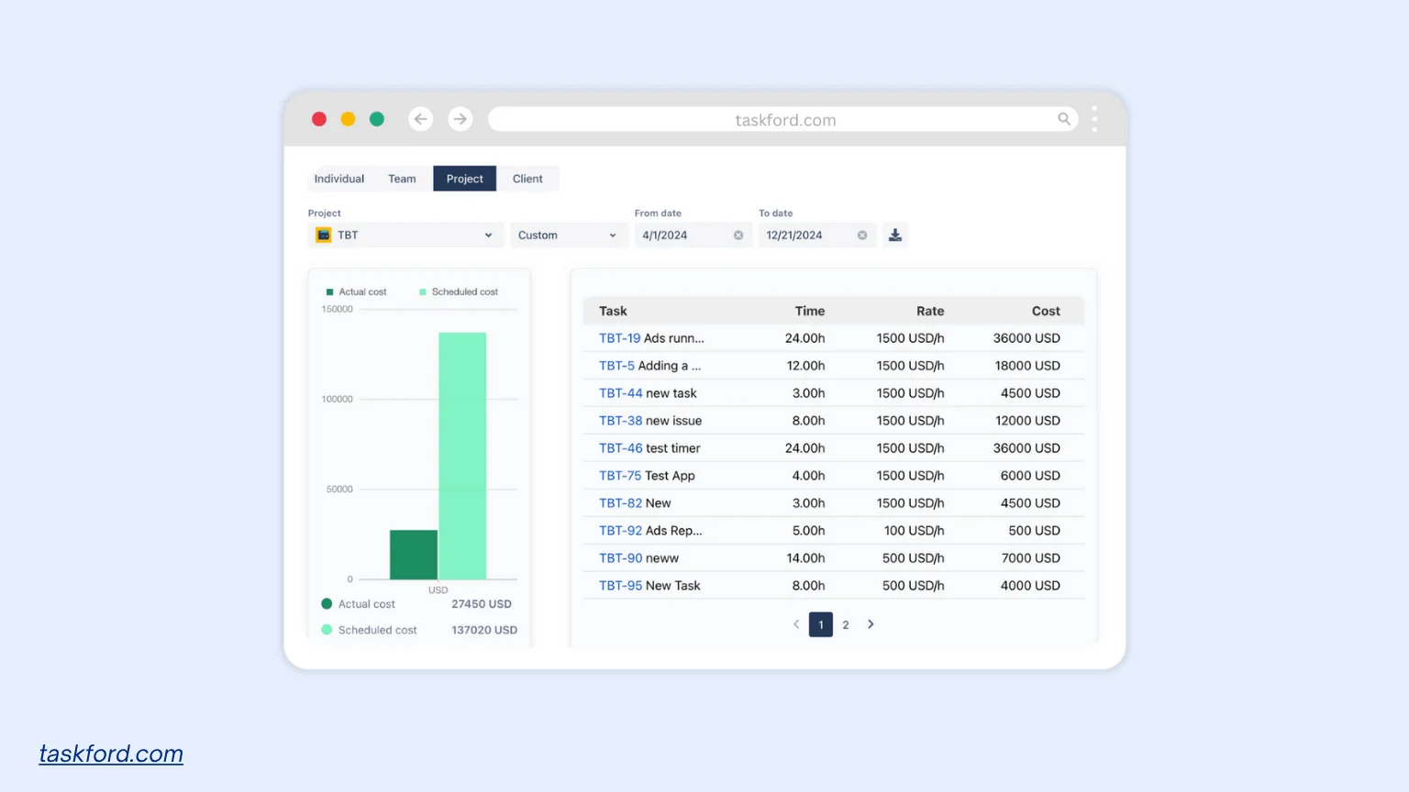Switch to the Team tab
This screenshot has width=1409, height=792.
(x=402, y=178)
